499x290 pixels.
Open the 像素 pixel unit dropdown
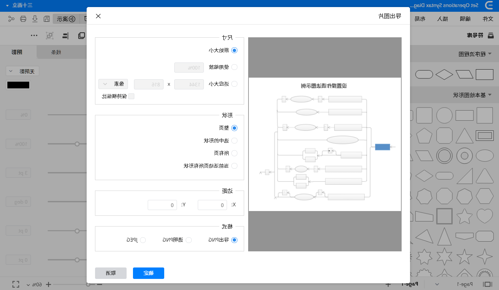[113, 84]
